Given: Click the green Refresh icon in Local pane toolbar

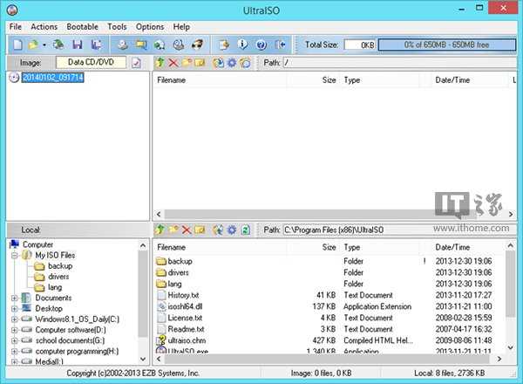Looking at the screenshot, I should pos(246,230).
